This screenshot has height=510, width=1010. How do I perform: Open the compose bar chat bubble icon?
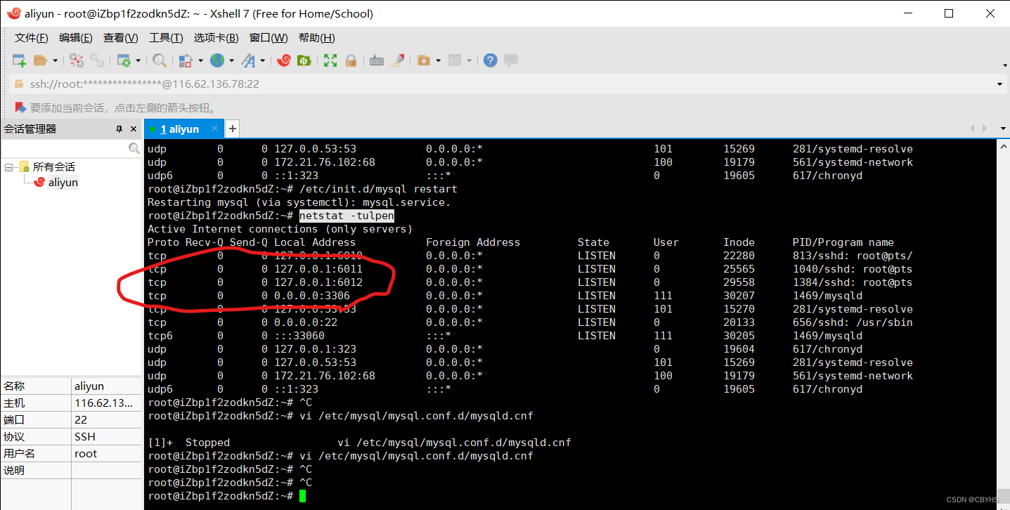coord(511,60)
